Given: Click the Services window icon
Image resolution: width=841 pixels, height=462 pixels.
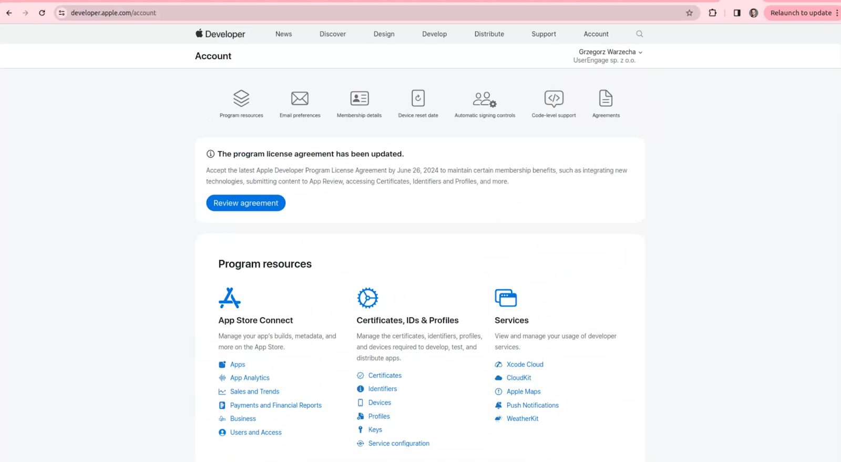Looking at the screenshot, I should tap(506, 297).
